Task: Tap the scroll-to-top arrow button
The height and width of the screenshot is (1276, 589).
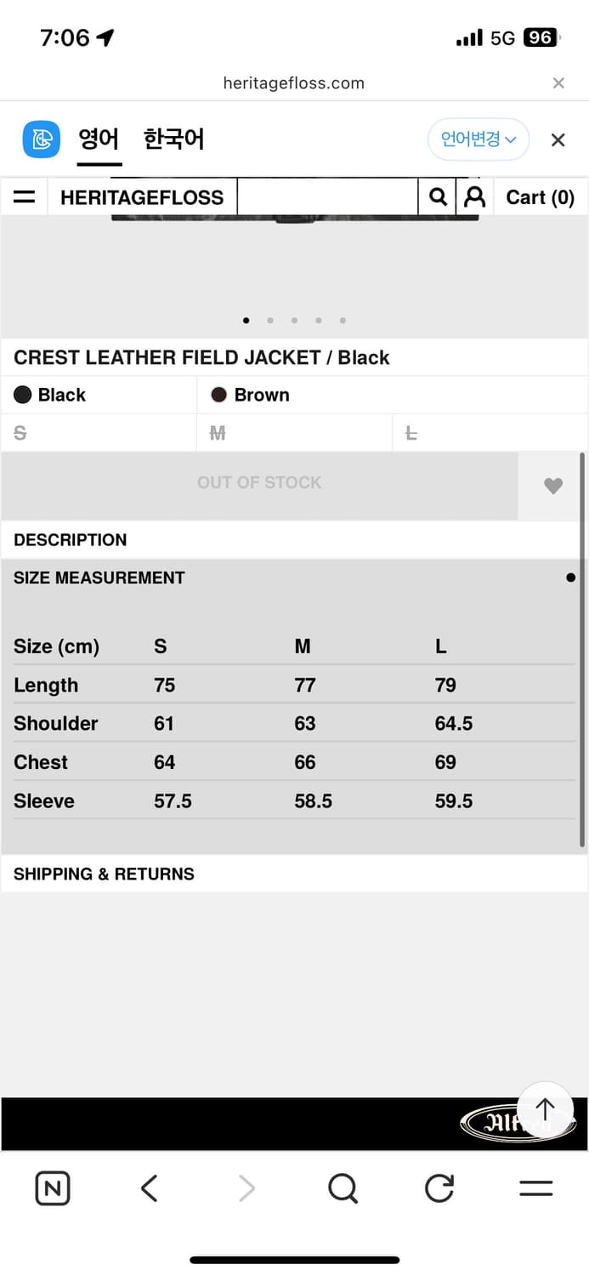Action: click(545, 1109)
